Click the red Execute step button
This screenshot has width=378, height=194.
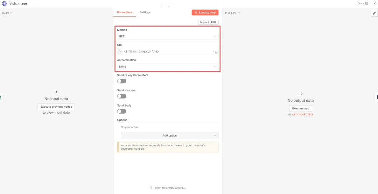(205, 13)
